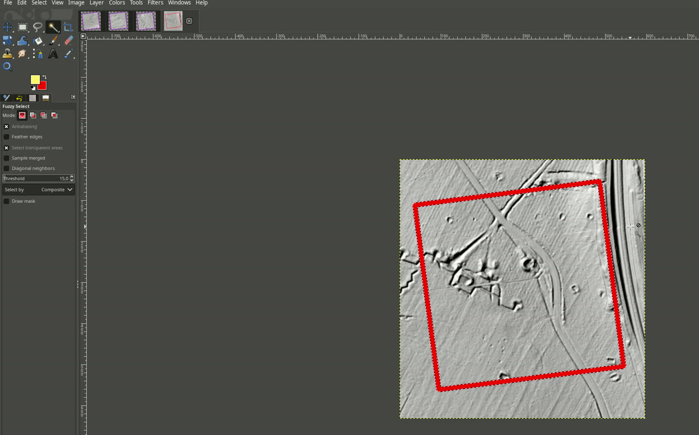Viewport: 699px width, 435px height.
Task: Select the Eraser tool
Action: point(68,40)
